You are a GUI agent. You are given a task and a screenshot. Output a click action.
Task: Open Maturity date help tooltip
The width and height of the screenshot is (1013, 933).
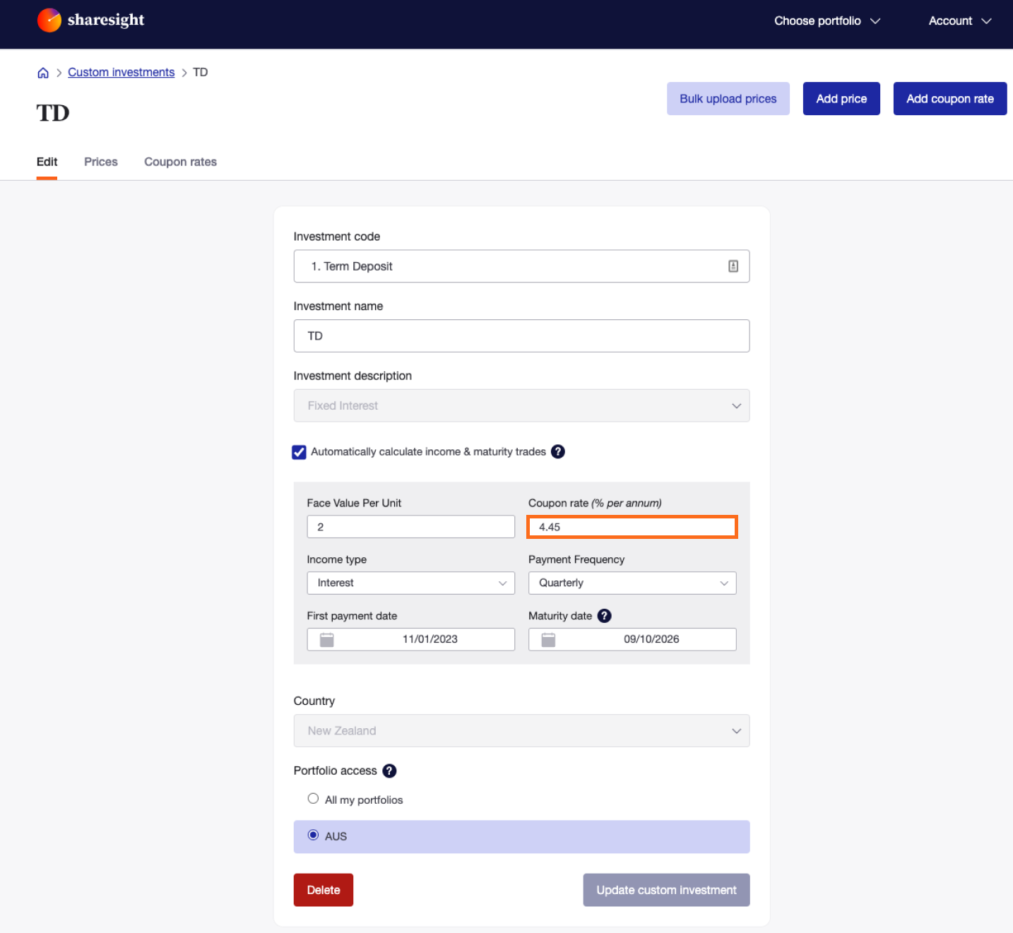click(x=604, y=616)
